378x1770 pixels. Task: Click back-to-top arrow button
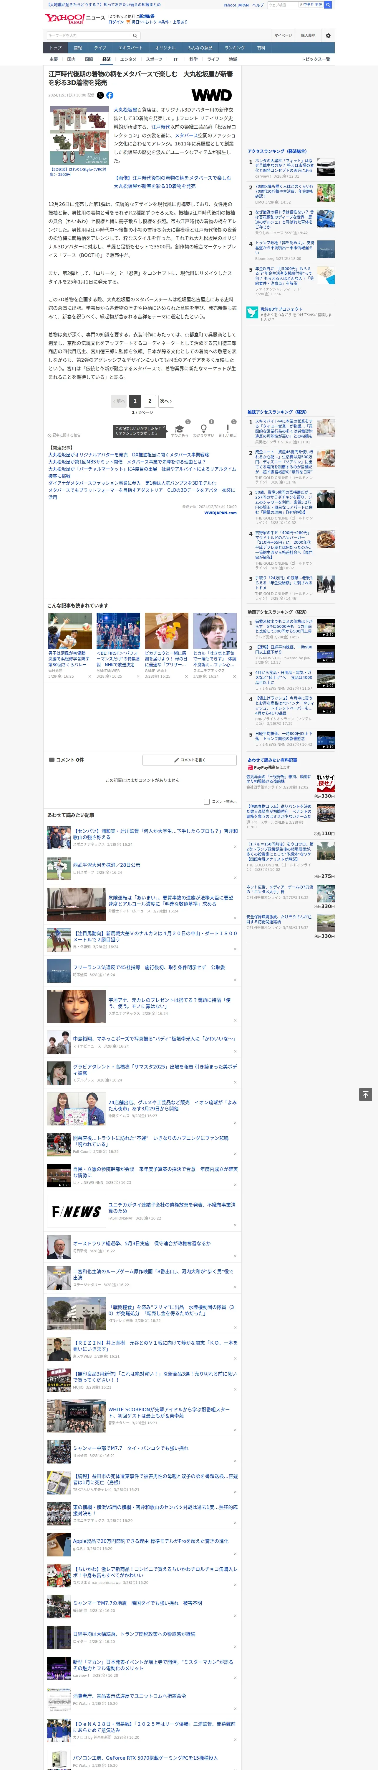pos(366,1094)
